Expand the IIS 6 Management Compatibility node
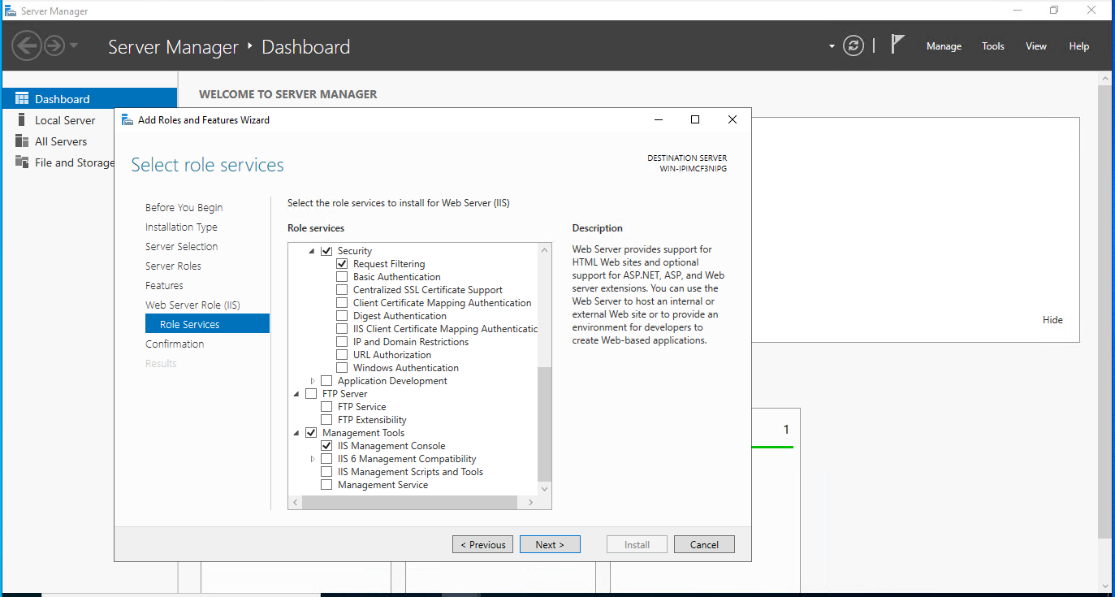This screenshot has width=1115, height=597. pyautogui.click(x=313, y=459)
